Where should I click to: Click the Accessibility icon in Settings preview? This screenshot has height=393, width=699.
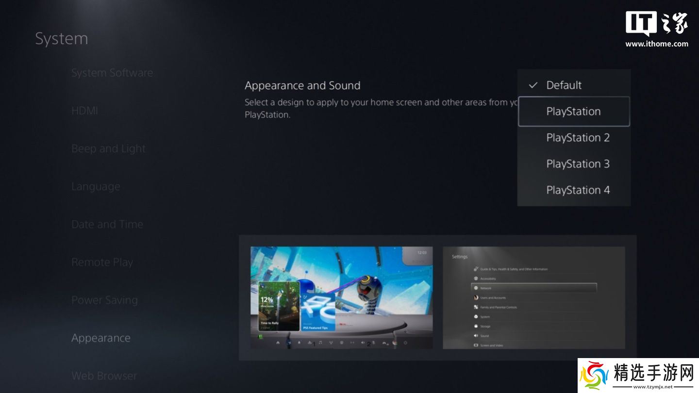point(476,278)
